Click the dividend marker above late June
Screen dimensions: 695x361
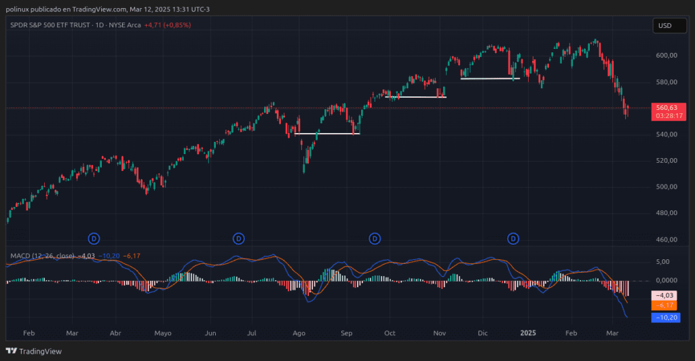tap(238, 238)
